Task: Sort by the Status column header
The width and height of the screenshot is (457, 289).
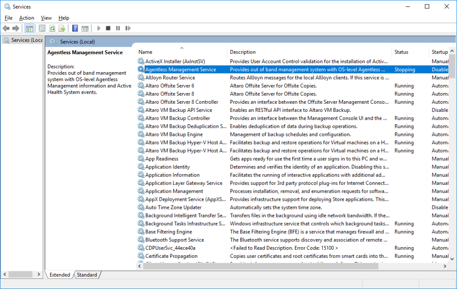Action: (411, 52)
